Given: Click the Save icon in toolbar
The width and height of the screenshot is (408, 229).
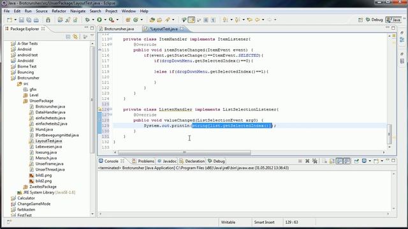Looking at the screenshot, I should (22, 20).
